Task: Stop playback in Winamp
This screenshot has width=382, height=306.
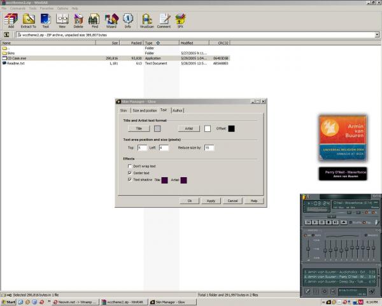Action: pyautogui.click(x=329, y=222)
